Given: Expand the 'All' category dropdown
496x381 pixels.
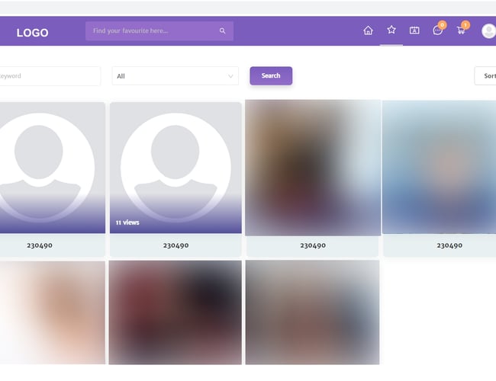Looking at the screenshot, I should coord(175,76).
